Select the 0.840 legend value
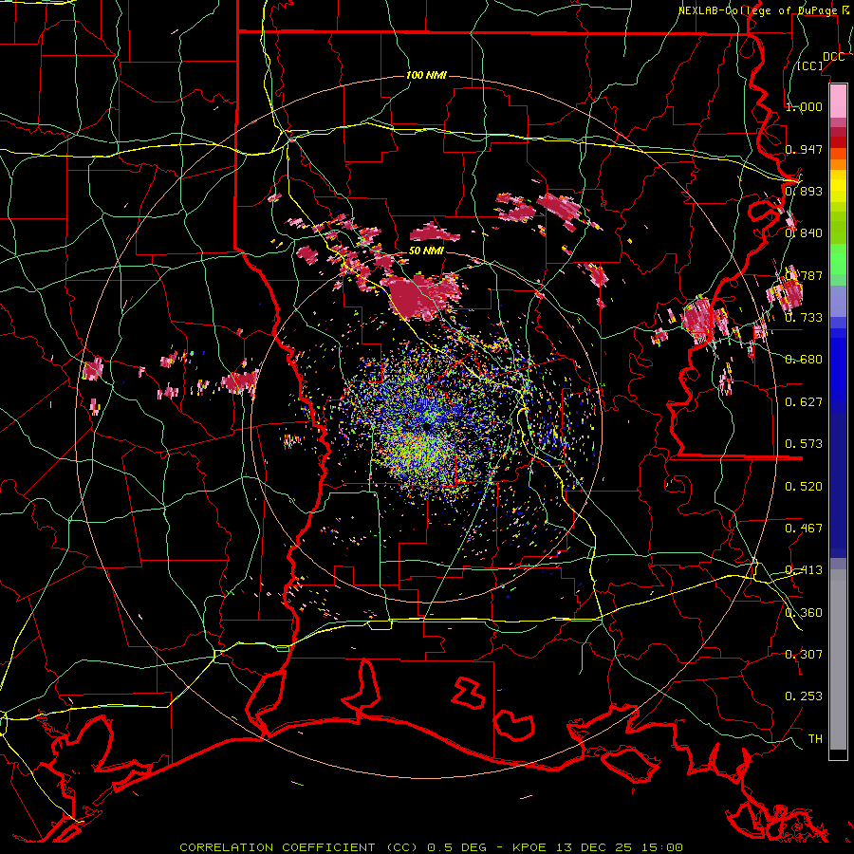The height and width of the screenshot is (854, 854). tap(804, 233)
